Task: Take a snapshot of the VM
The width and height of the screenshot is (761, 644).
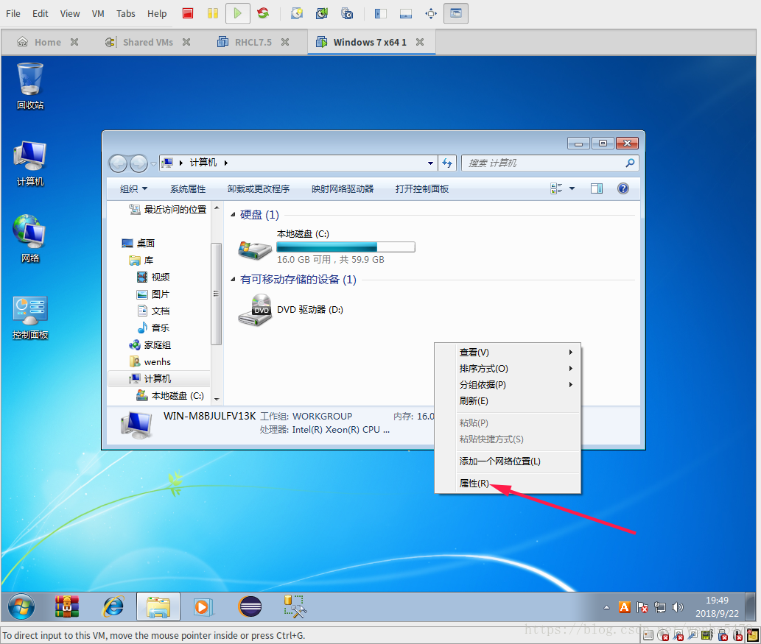Action: click(297, 13)
